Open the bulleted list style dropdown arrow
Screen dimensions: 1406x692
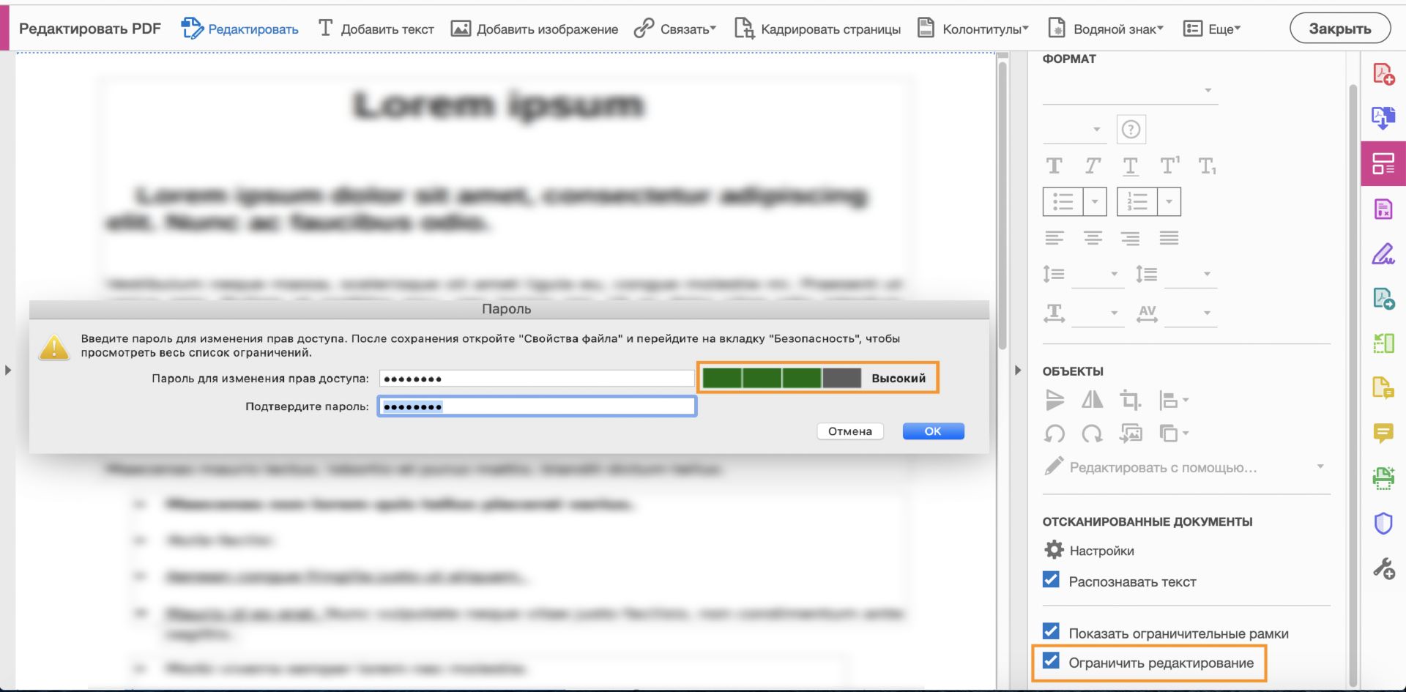tap(1095, 201)
